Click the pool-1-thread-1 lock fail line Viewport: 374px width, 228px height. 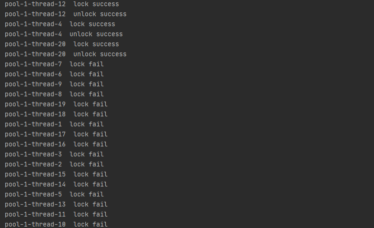[x=54, y=124]
